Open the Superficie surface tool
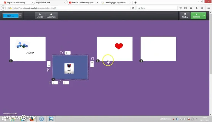Image resolution: width=212 pixels, height=122 pixels. tap(51, 15)
